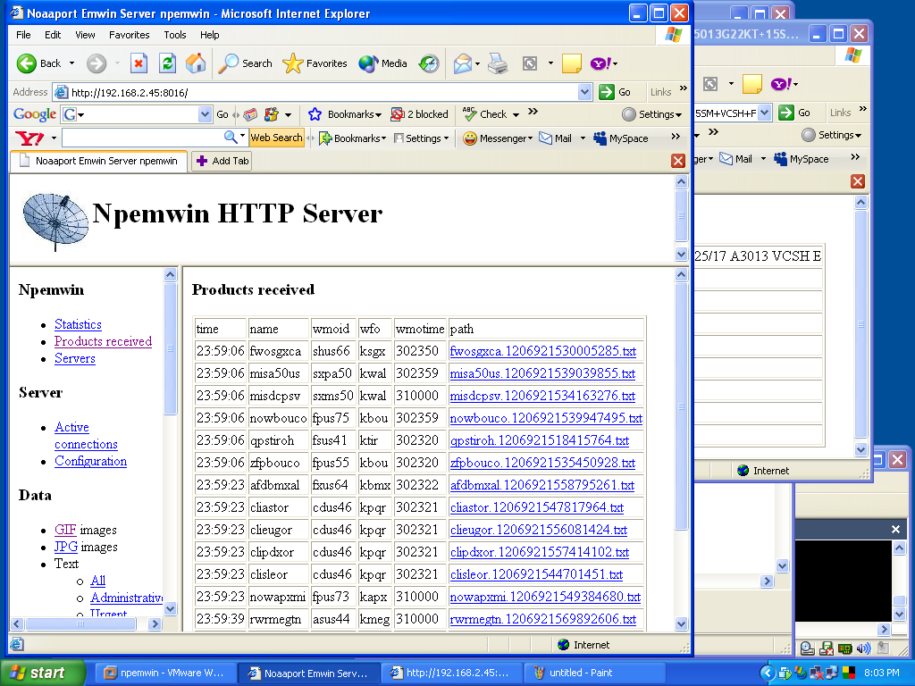Click the 2 blocked popup blocker

coord(420,114)
